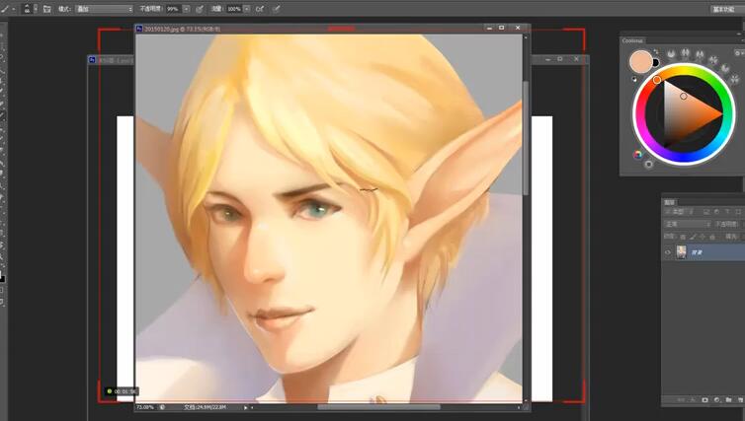The image size is (745, 421).
Task: Toggle the brush panel folder icon
Action: [47, 9]
